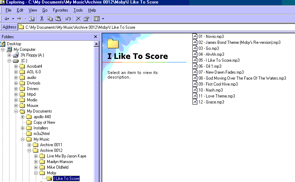Go forward with the Forward arrow button
This screenshot has height=182, width=295.
(x=19, y=19)
